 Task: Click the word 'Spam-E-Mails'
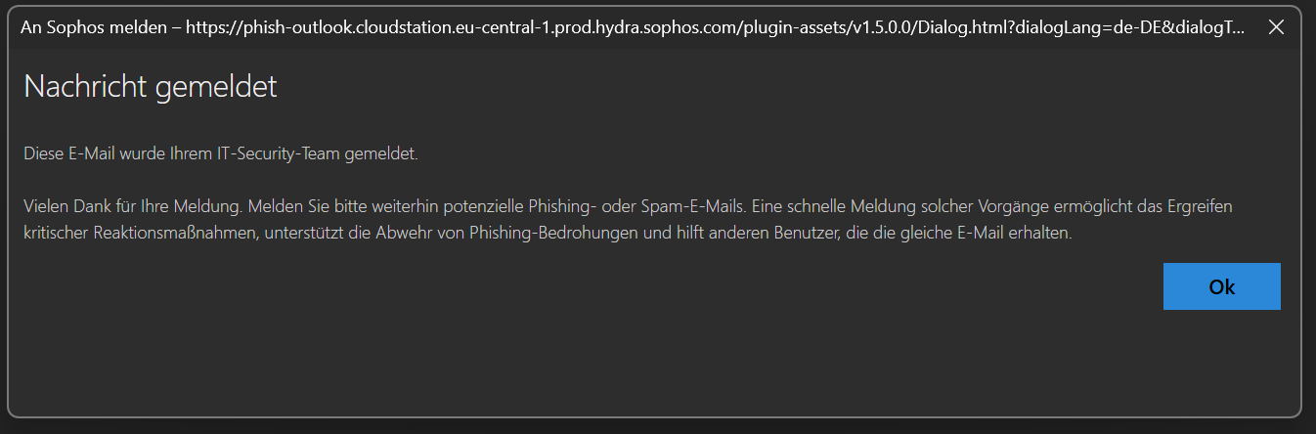click(690, 207)
